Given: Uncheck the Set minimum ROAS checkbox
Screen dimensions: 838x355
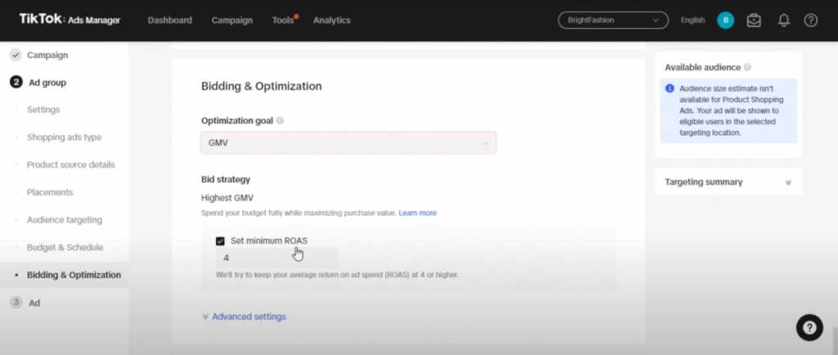Looking at the screenshot, I should (x=220, y=240).
